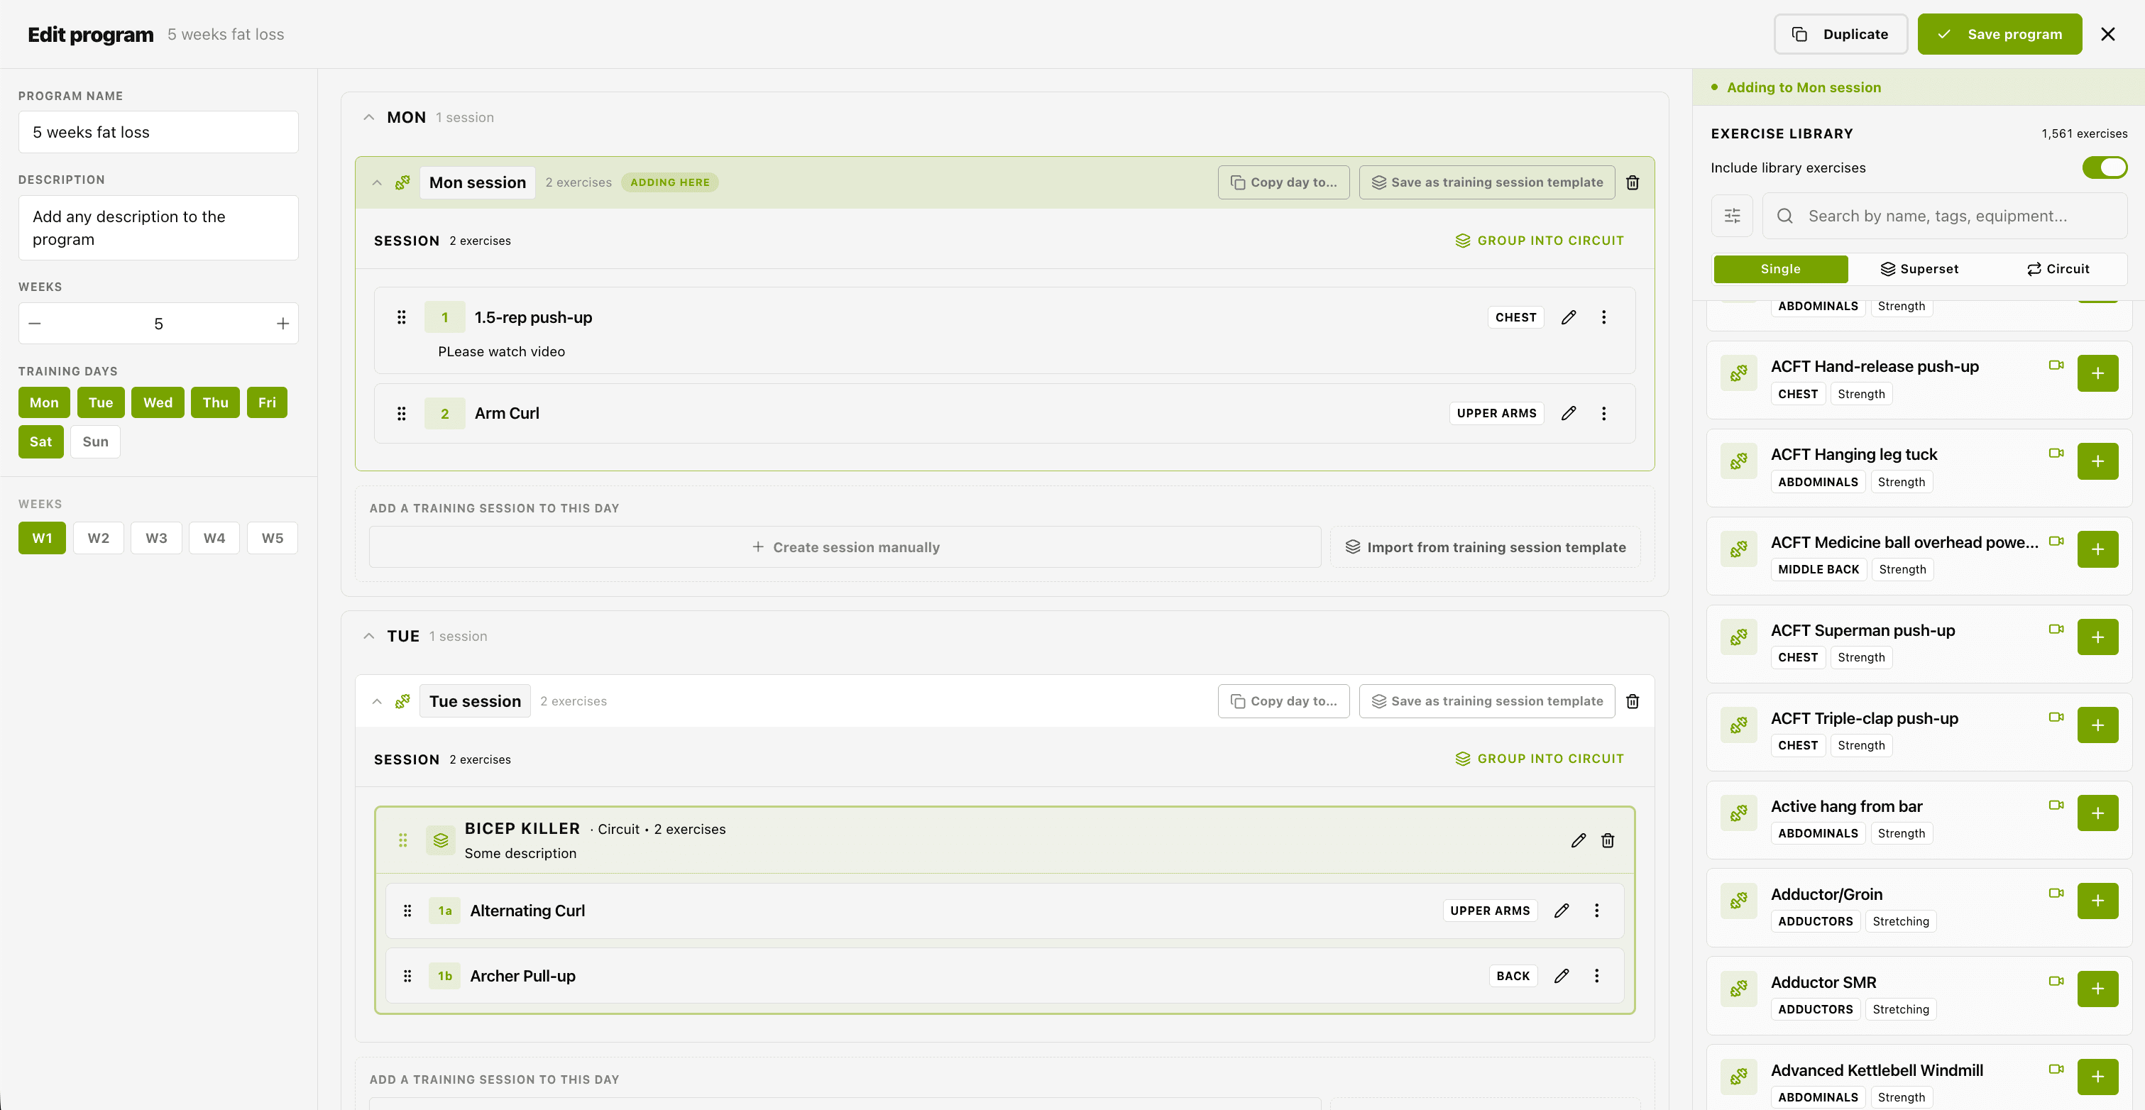This screenshot has height=1110, width=2145.
Task: Save Tue session as training session template
Action: point(1486,701)
